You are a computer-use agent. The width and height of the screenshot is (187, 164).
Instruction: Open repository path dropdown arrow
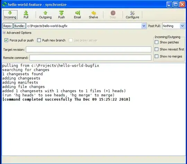(x=144, y=26)
